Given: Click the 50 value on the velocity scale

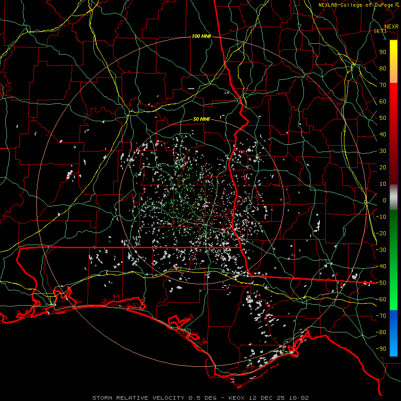Looking at the screenshot, I should coord(383,118).
